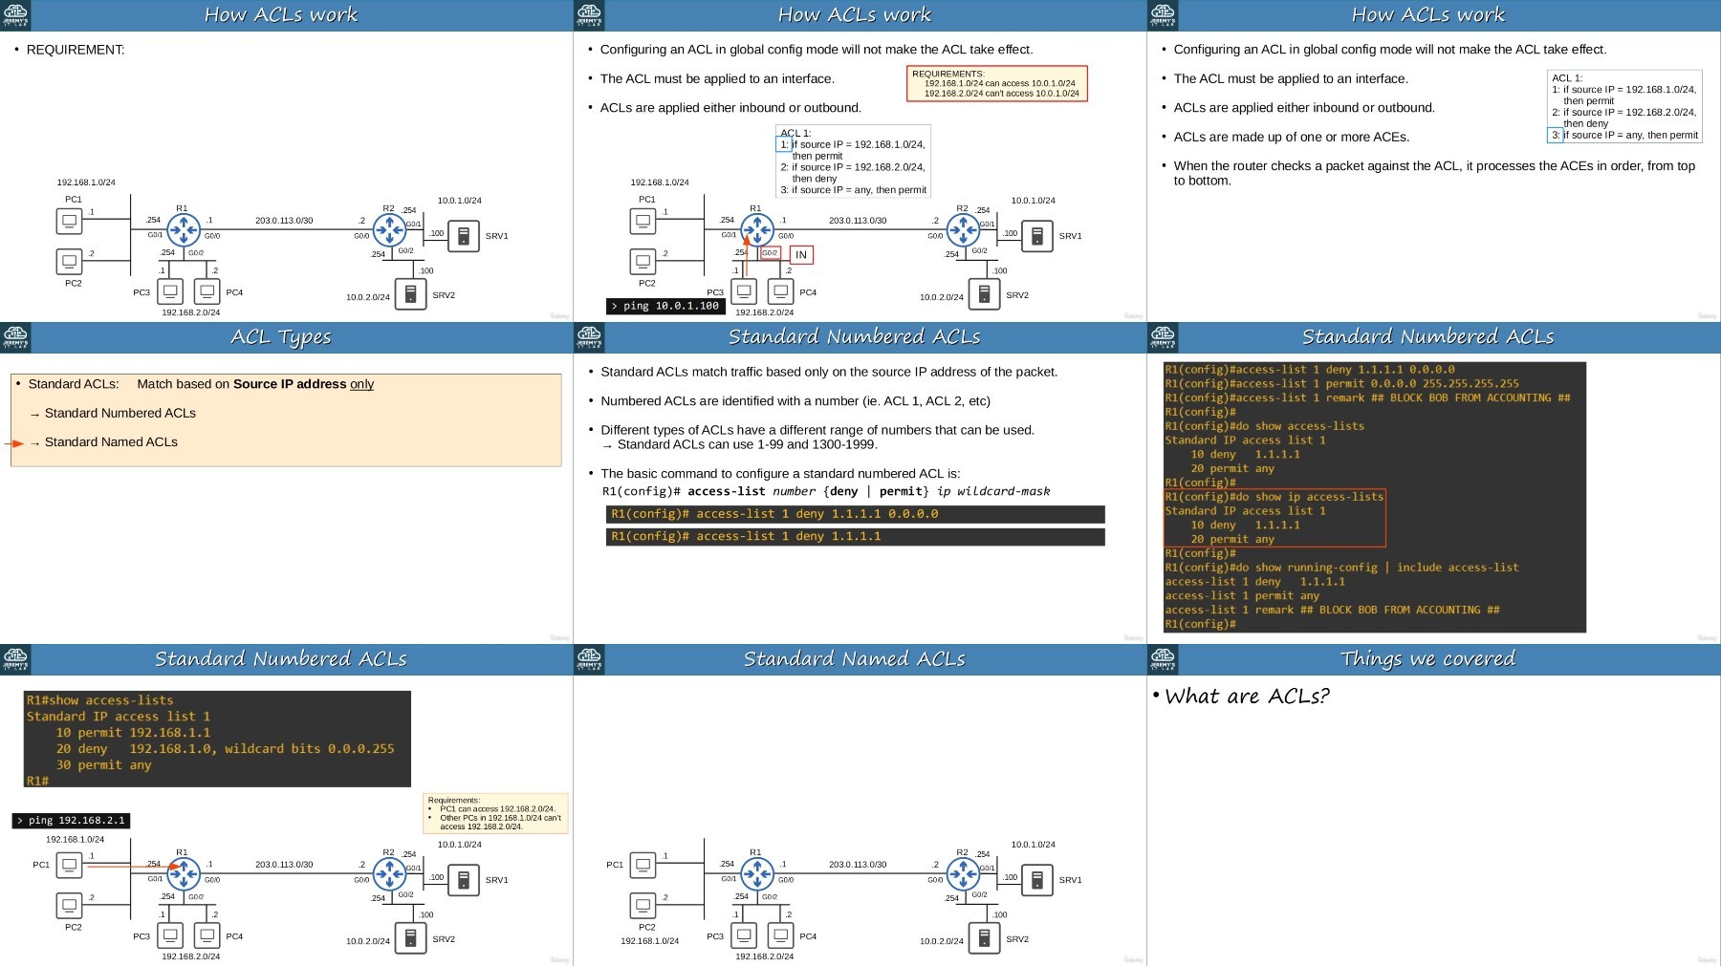The width and height of the screenshot is (1721, 966).
Task: Click bullet 'When the router checks a packet against the ACL'
Action: pyautogui.click(x=1434, y=173)
